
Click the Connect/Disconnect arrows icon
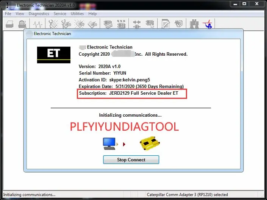pyautogui.click(x=137, y=24)
